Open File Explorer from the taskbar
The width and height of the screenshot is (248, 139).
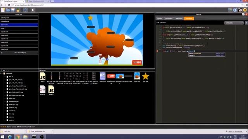[x=26, y=137]
